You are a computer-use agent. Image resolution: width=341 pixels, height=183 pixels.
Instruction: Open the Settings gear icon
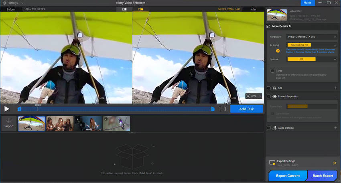point(4,3)
